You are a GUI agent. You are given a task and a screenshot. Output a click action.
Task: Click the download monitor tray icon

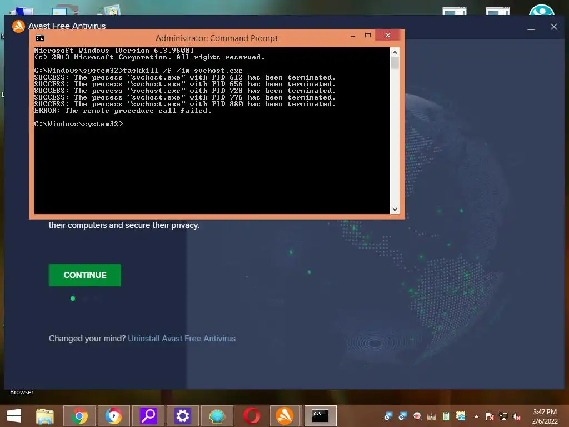pyautogui.click(x=388, y=416)
